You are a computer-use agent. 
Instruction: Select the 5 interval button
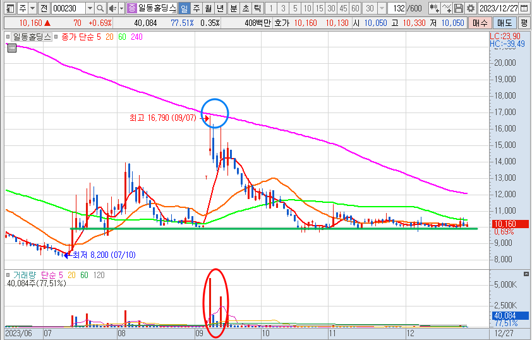pos(295,8)
